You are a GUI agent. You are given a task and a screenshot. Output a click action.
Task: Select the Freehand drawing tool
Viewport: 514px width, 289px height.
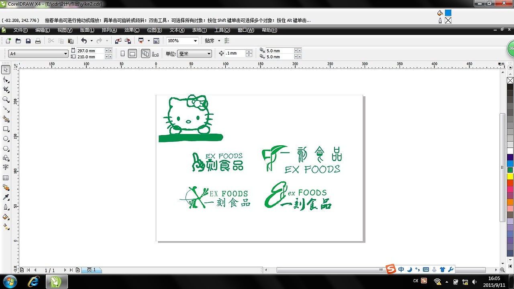[x=6, y=109]
